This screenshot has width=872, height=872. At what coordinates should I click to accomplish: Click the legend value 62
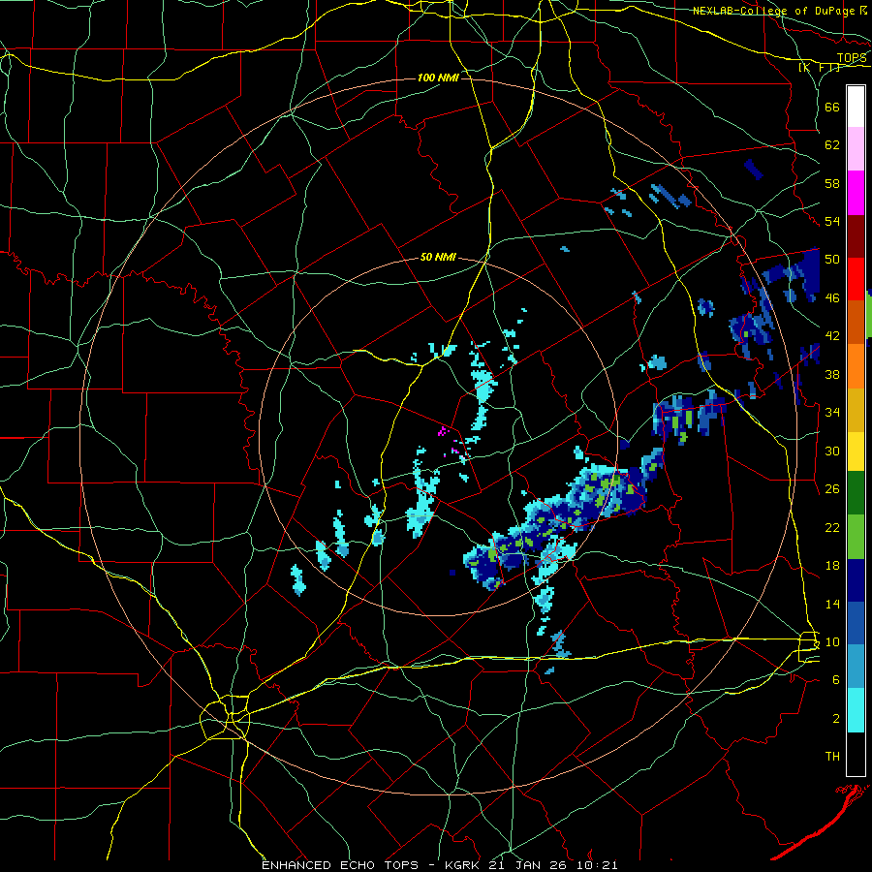tap(832, 144)
